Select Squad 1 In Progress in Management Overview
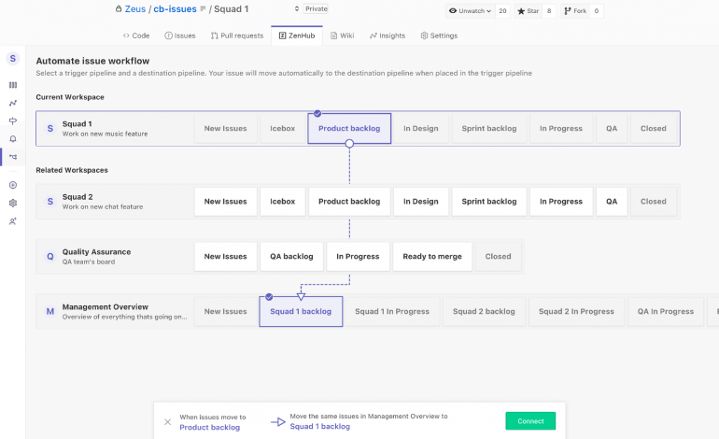Image resolution: width=719 pixels, height=439 pixels. tap(392, 311)
